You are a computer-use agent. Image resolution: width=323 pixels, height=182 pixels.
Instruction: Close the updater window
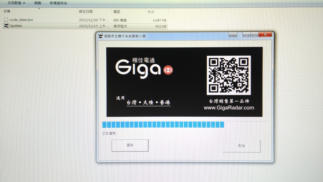point(265,34)
